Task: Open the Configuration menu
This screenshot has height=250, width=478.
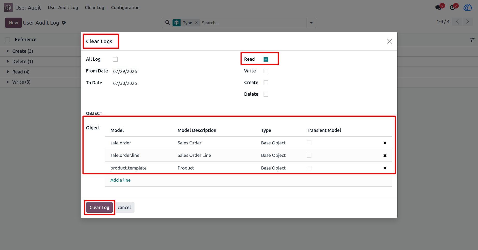Action: (125, 8)
